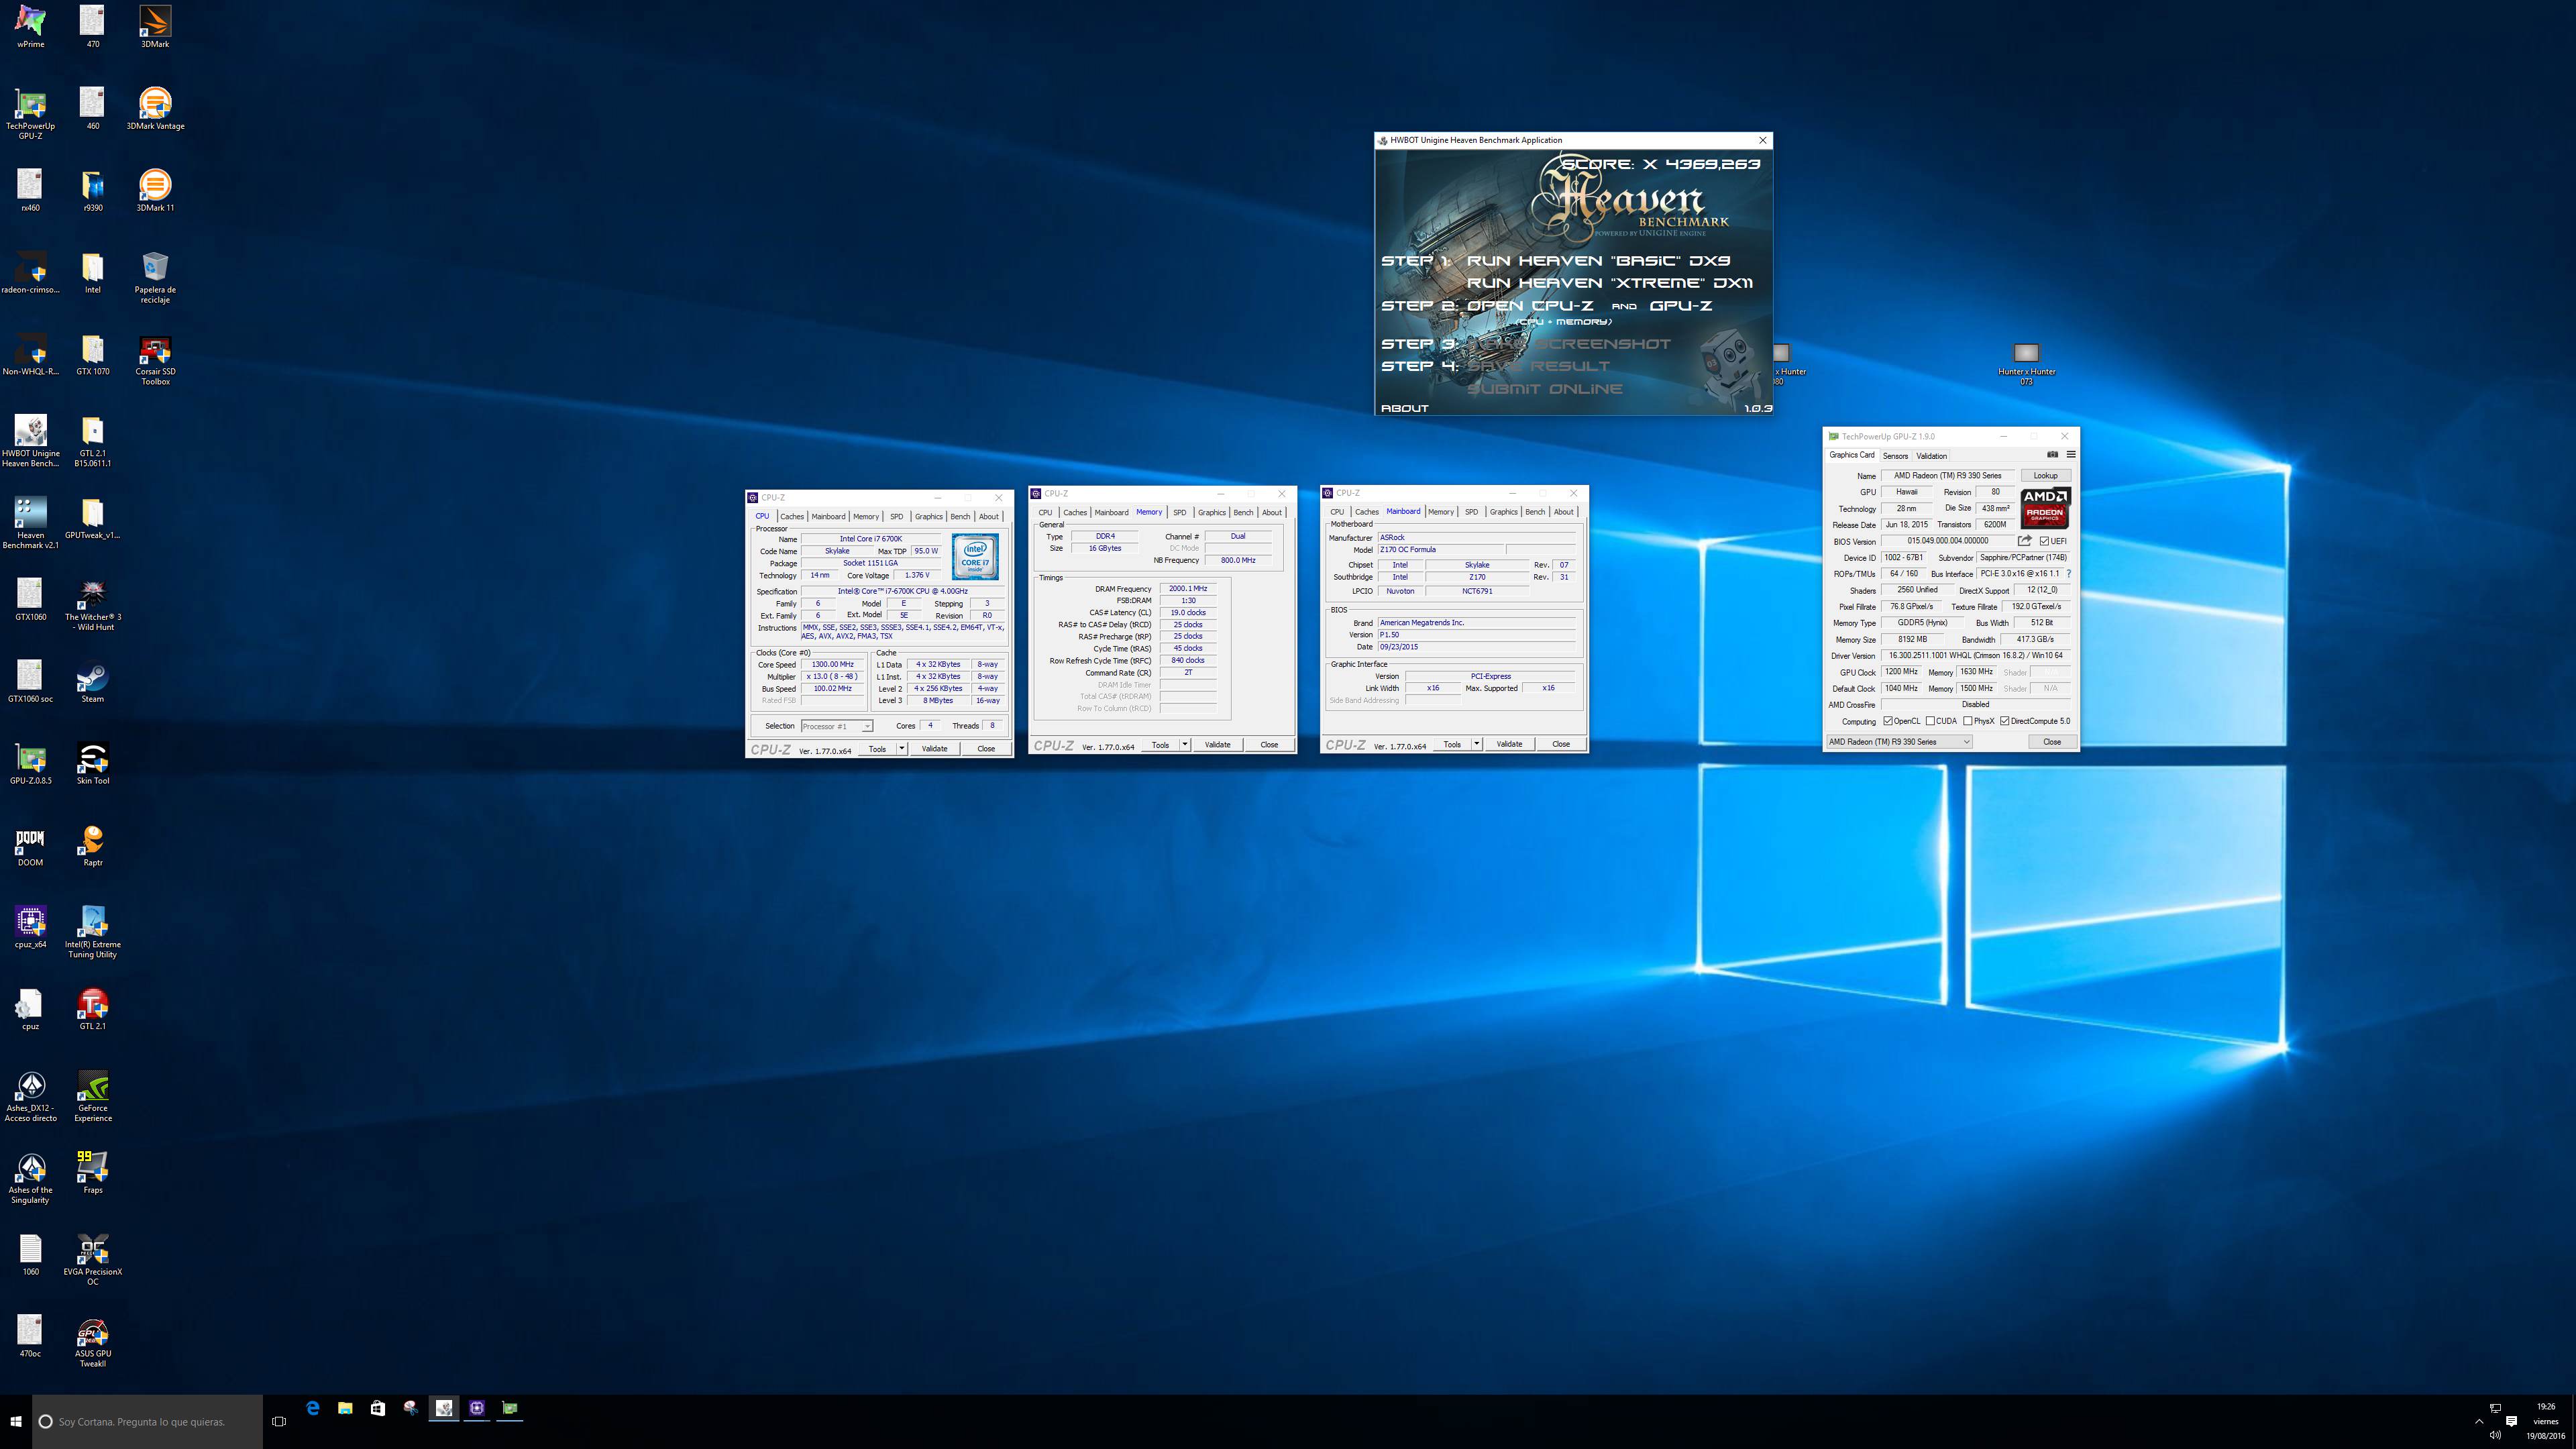Screen dimensions: 2576x1449
Task: Click the Intel Core i7 6700K name field
Action: click(870, 539)
